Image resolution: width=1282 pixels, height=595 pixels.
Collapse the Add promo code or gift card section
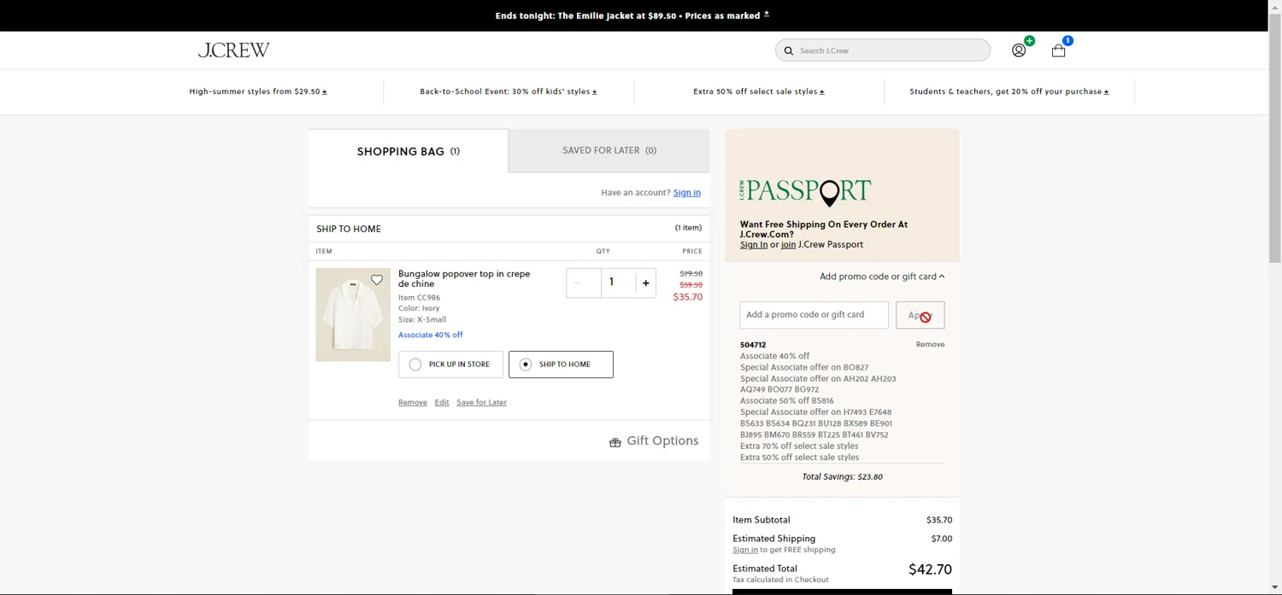(882, 277)
